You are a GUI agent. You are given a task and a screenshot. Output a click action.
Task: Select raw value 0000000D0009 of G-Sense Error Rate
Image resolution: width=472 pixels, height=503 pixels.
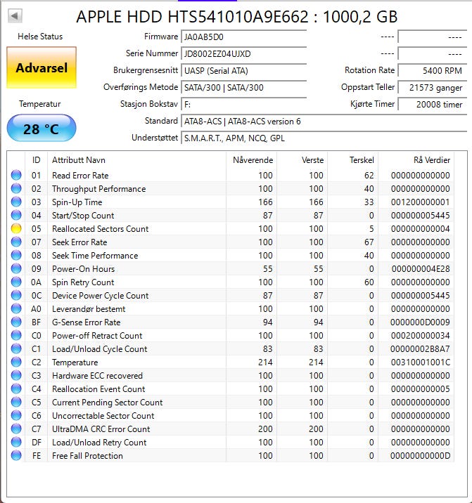click(420, 322)
